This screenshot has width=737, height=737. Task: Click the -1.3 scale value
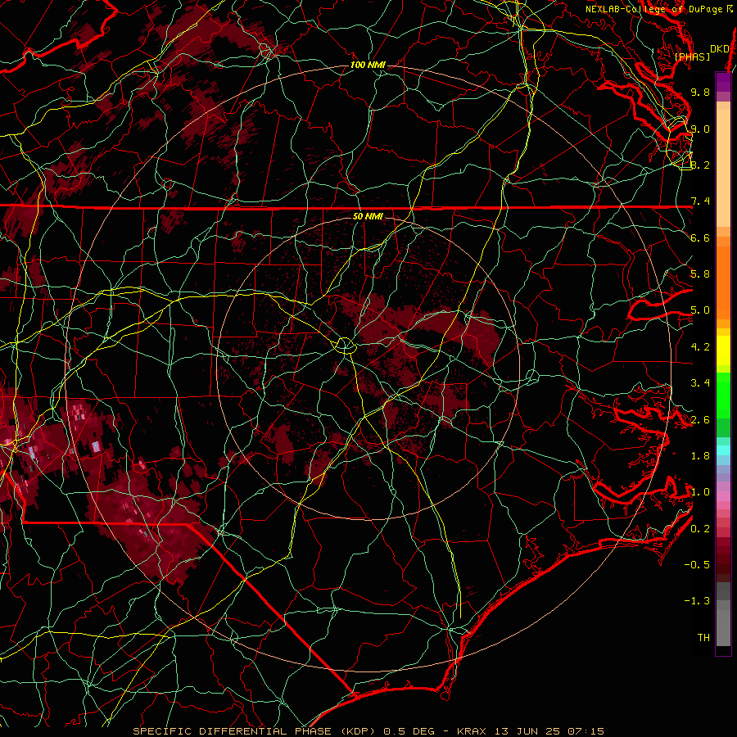point(698,601)
